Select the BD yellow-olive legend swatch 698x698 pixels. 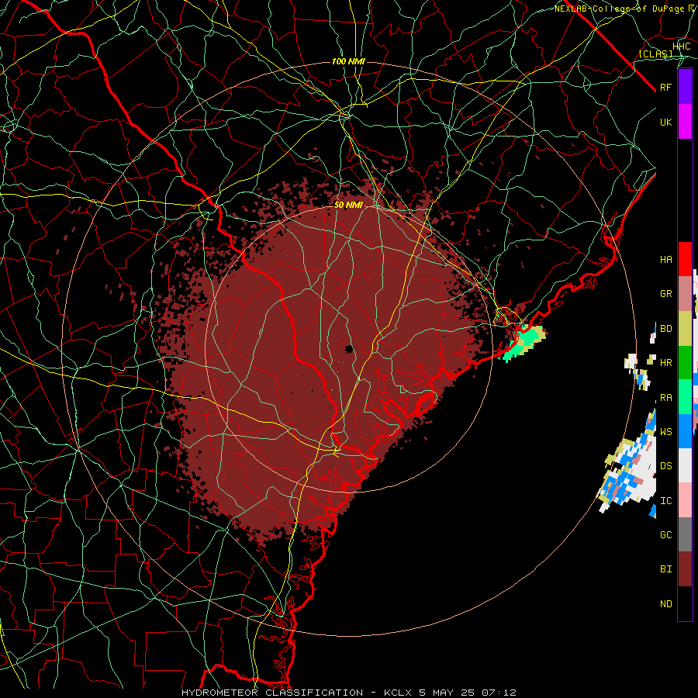click(685, 329)
